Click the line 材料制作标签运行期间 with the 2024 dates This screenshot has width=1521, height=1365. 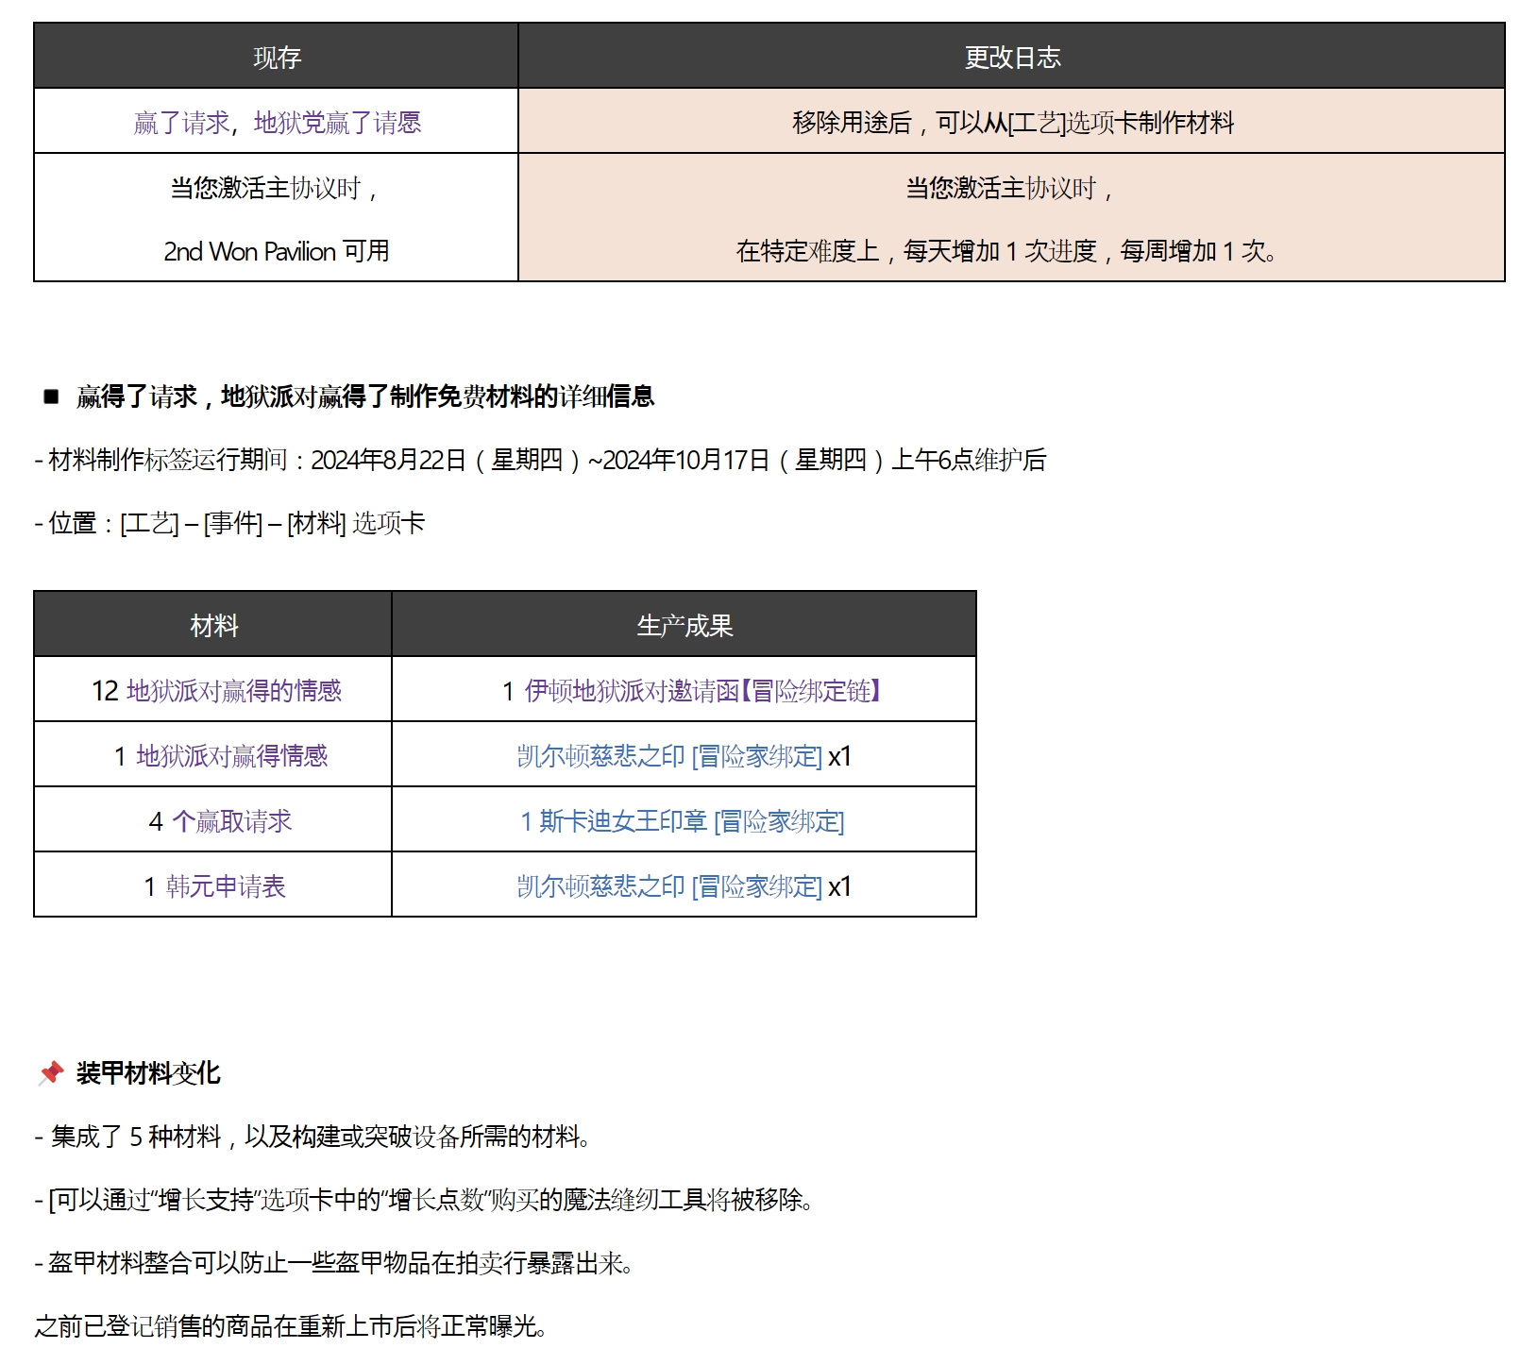coord(541,460)
